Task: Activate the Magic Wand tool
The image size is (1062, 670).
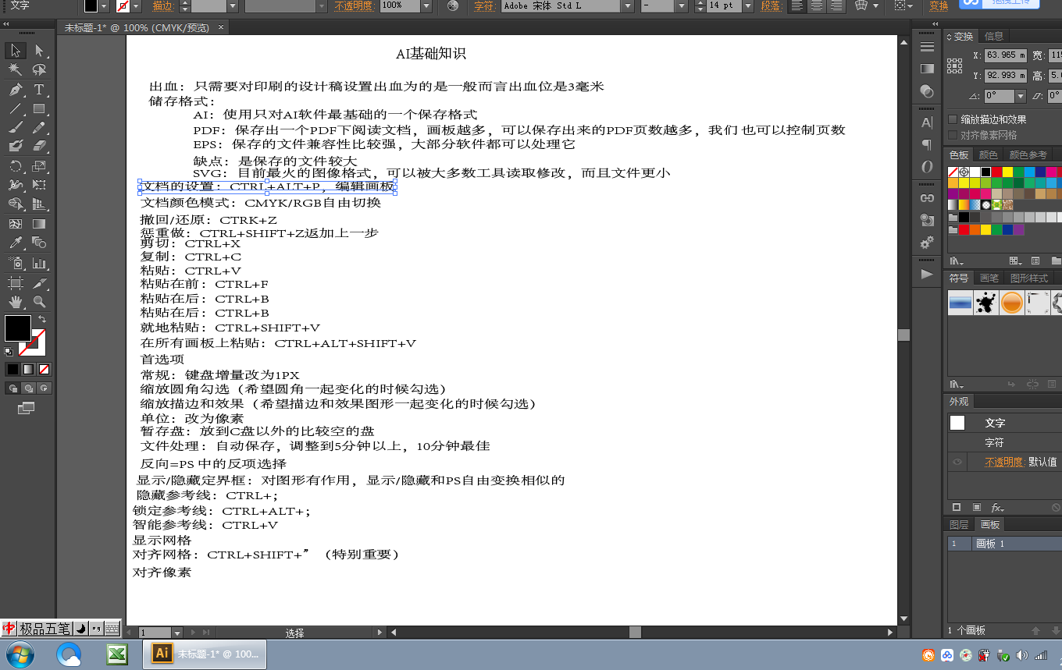Action: [15, 70]
